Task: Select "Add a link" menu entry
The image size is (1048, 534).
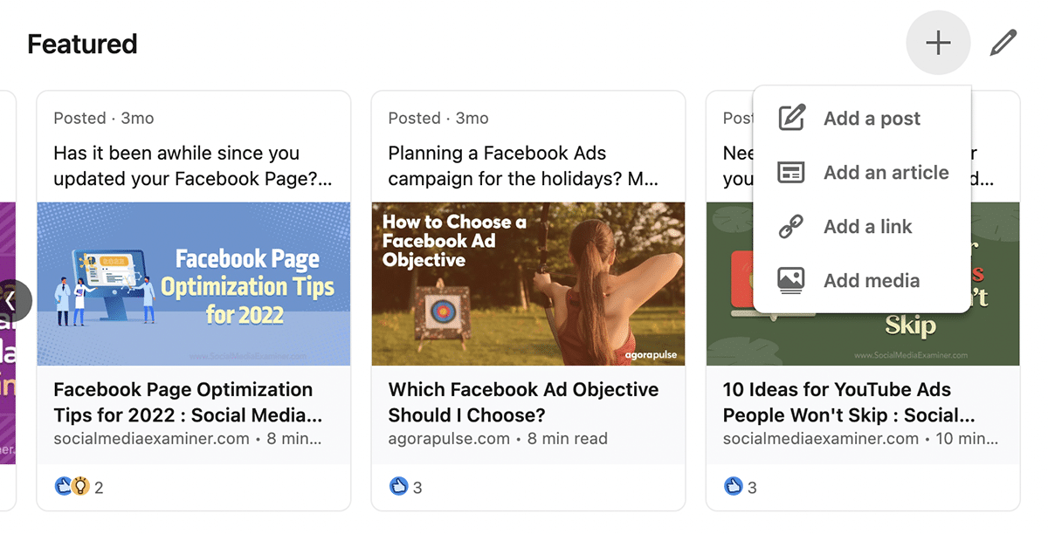Action: [867, 227]
